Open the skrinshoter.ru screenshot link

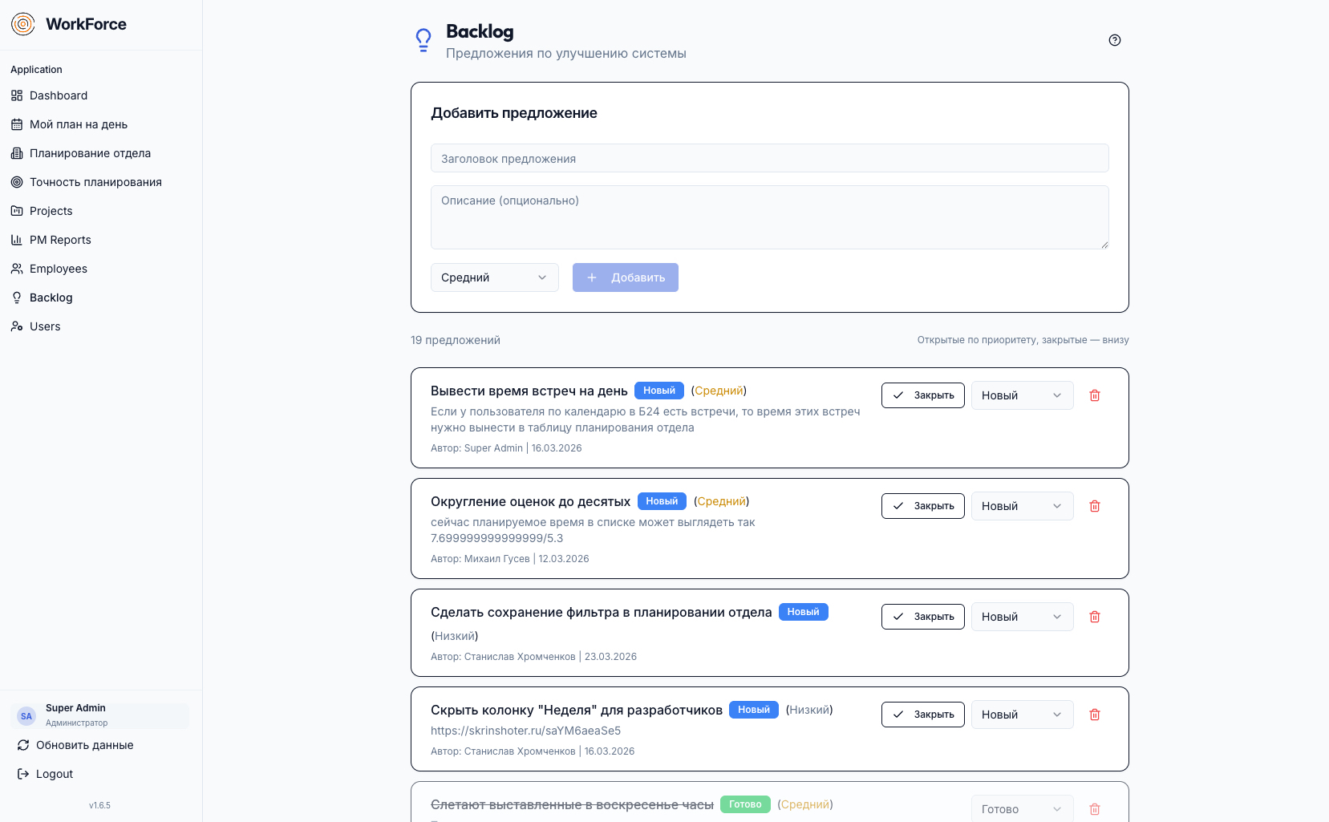pos(525,731)
